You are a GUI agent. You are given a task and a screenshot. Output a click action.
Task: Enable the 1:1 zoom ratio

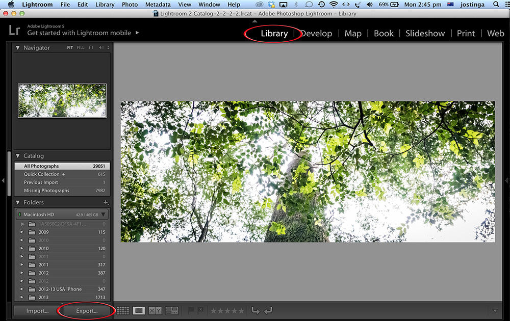[91, 47]
